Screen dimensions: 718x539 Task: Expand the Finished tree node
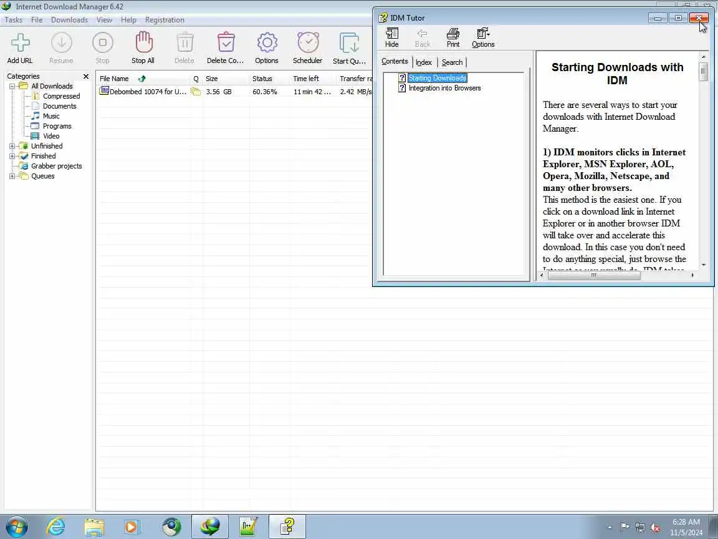pos(12,157)
